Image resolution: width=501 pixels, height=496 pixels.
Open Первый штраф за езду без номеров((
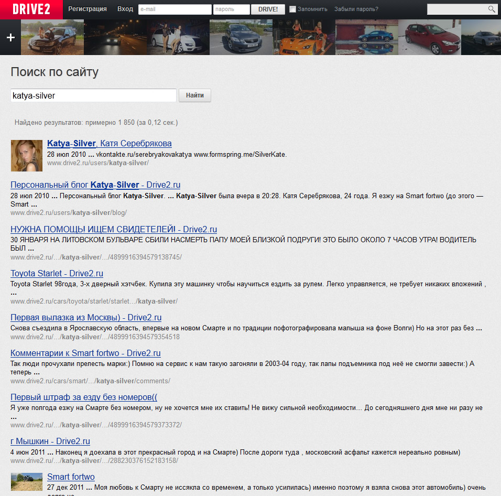point(84,397)
